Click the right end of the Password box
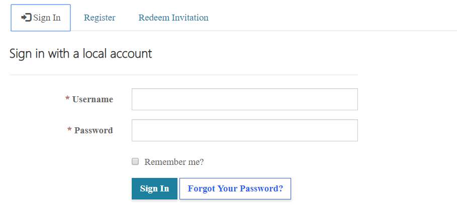The image size is (457, 212). 350,130
